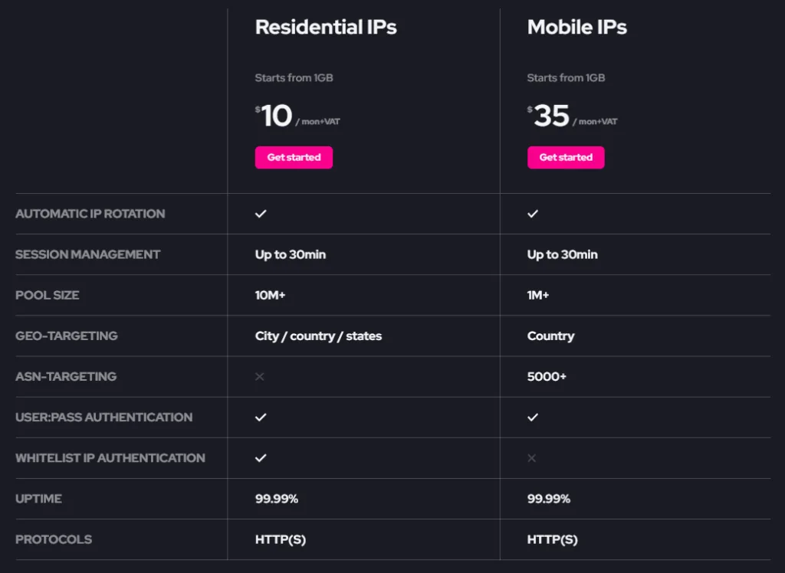Click Mobile user:pass authentication checkmark

[533, 417]
